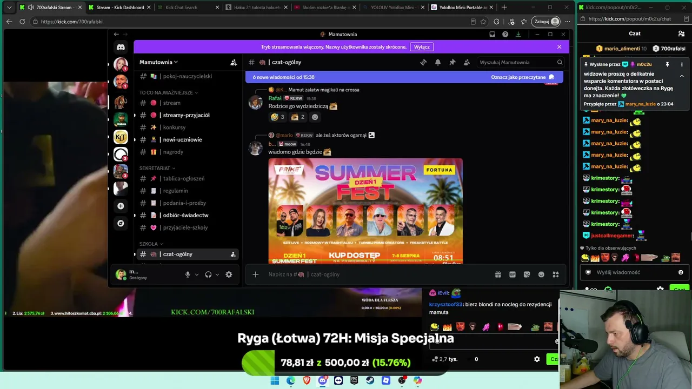Open Kick chat user list icon
The width and height of the screenshot is (692, 389).
[x=681, y=33]
